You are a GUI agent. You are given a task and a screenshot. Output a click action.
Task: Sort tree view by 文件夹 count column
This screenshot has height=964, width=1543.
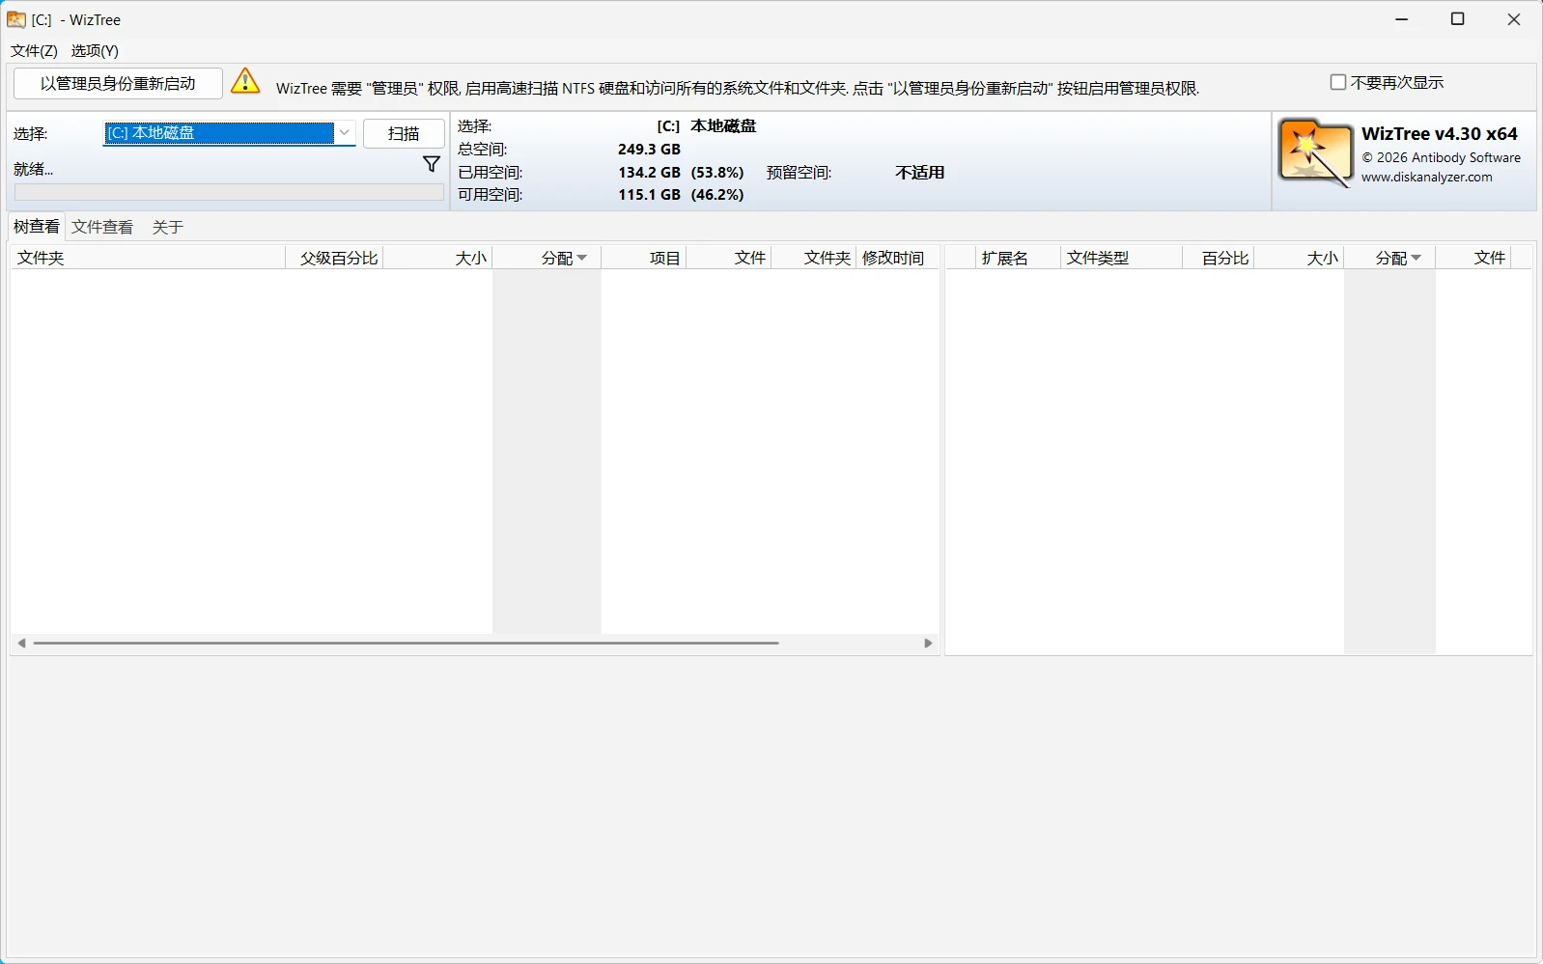coord(813,258)
